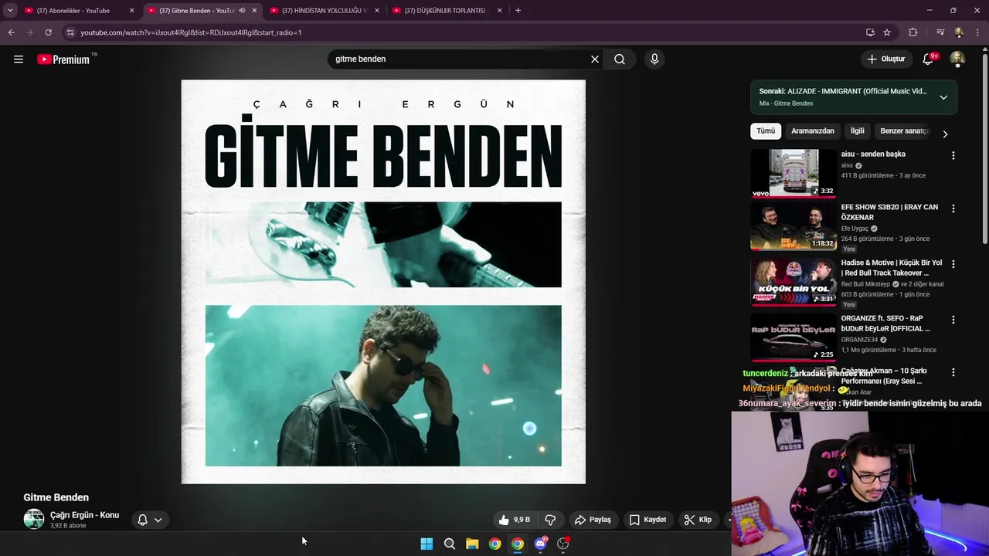Open the browser media controls icon
This screenshot has width=989, height=556.
point(940,32)
